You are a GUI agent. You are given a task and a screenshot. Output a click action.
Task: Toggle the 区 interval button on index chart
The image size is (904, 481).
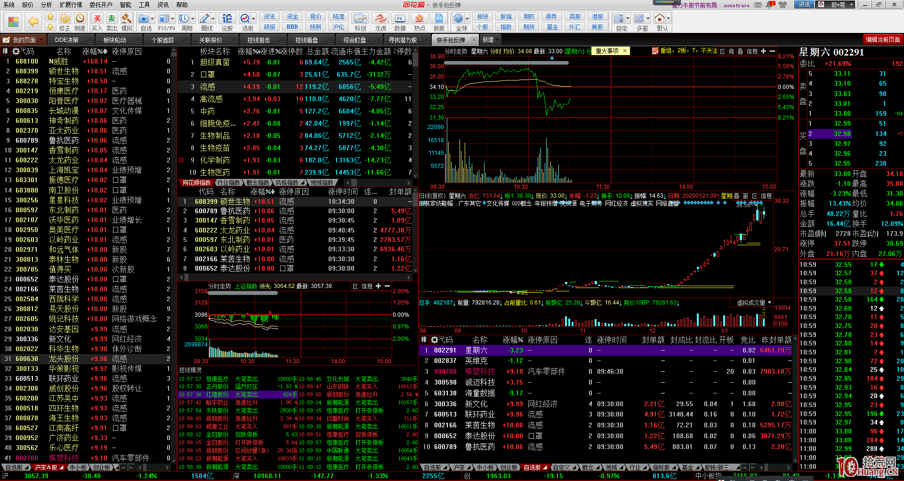355,286
